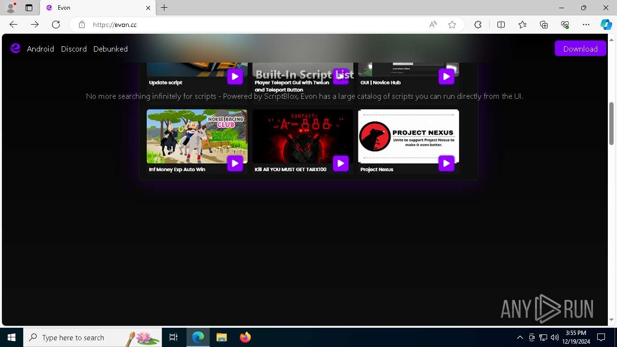Play the Player Teleport Gui script

coord(341,76)
